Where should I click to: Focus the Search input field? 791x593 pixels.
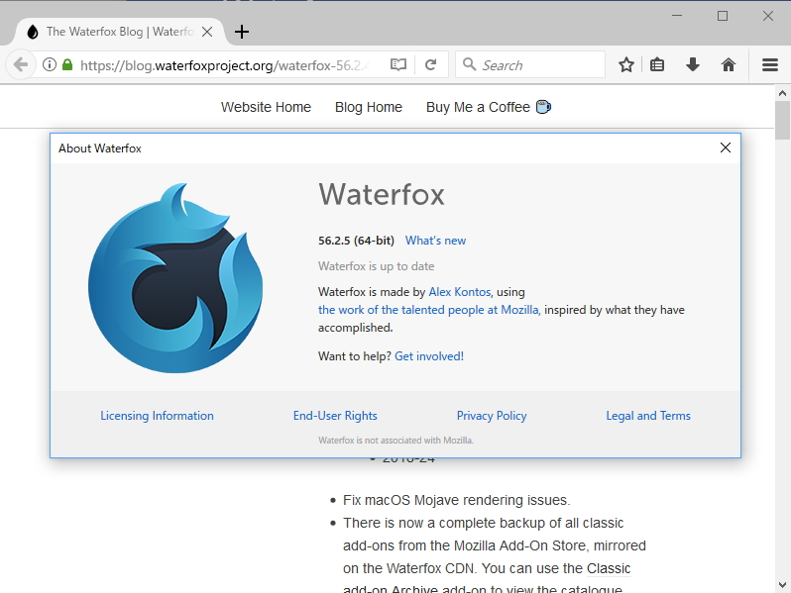[x=529, y=64]
